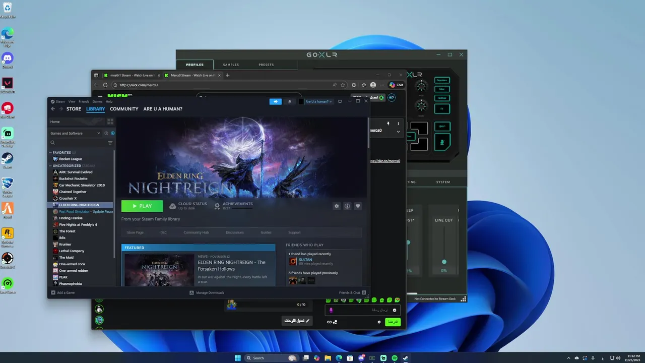This screenshot has height=363, width=645.
Task: Open Edge settings and more ellipsis
Action: (x=381, y=85)
